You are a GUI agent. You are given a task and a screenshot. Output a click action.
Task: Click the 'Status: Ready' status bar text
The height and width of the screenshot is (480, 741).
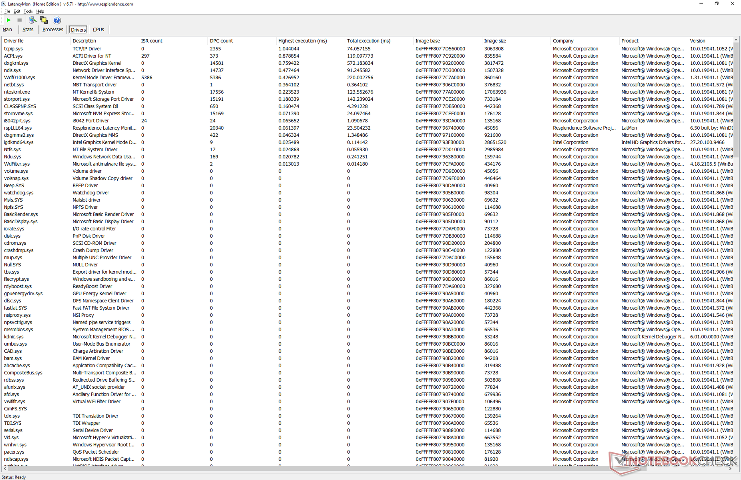14,477
